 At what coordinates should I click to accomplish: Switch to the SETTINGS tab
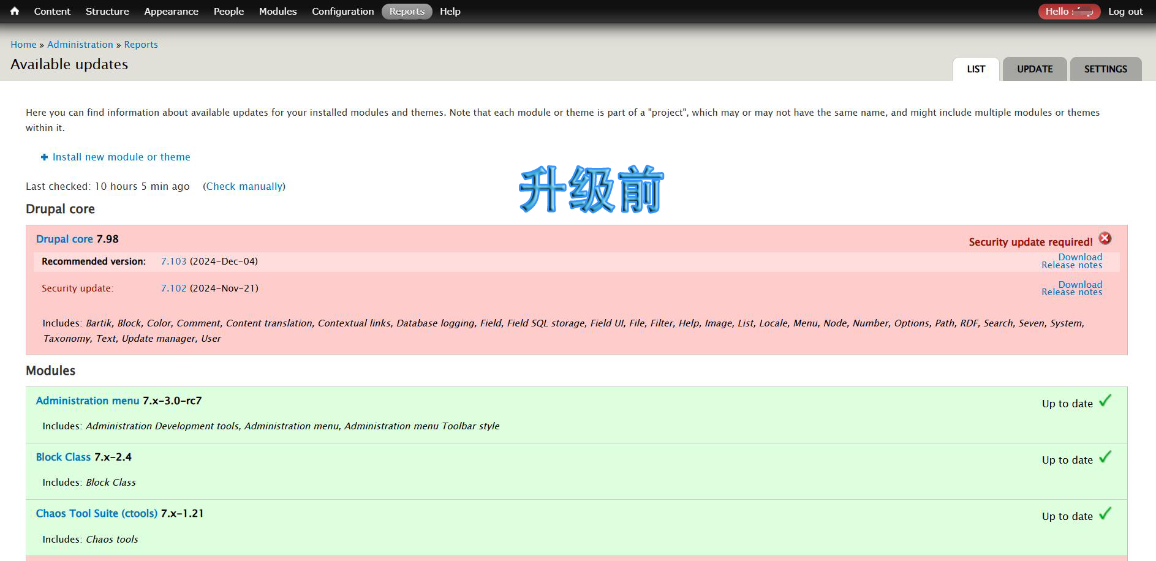[x=1106, y=69]
